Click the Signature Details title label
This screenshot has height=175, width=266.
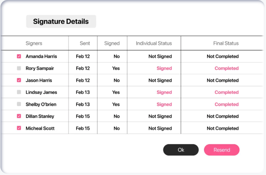[x=61, y=21]
